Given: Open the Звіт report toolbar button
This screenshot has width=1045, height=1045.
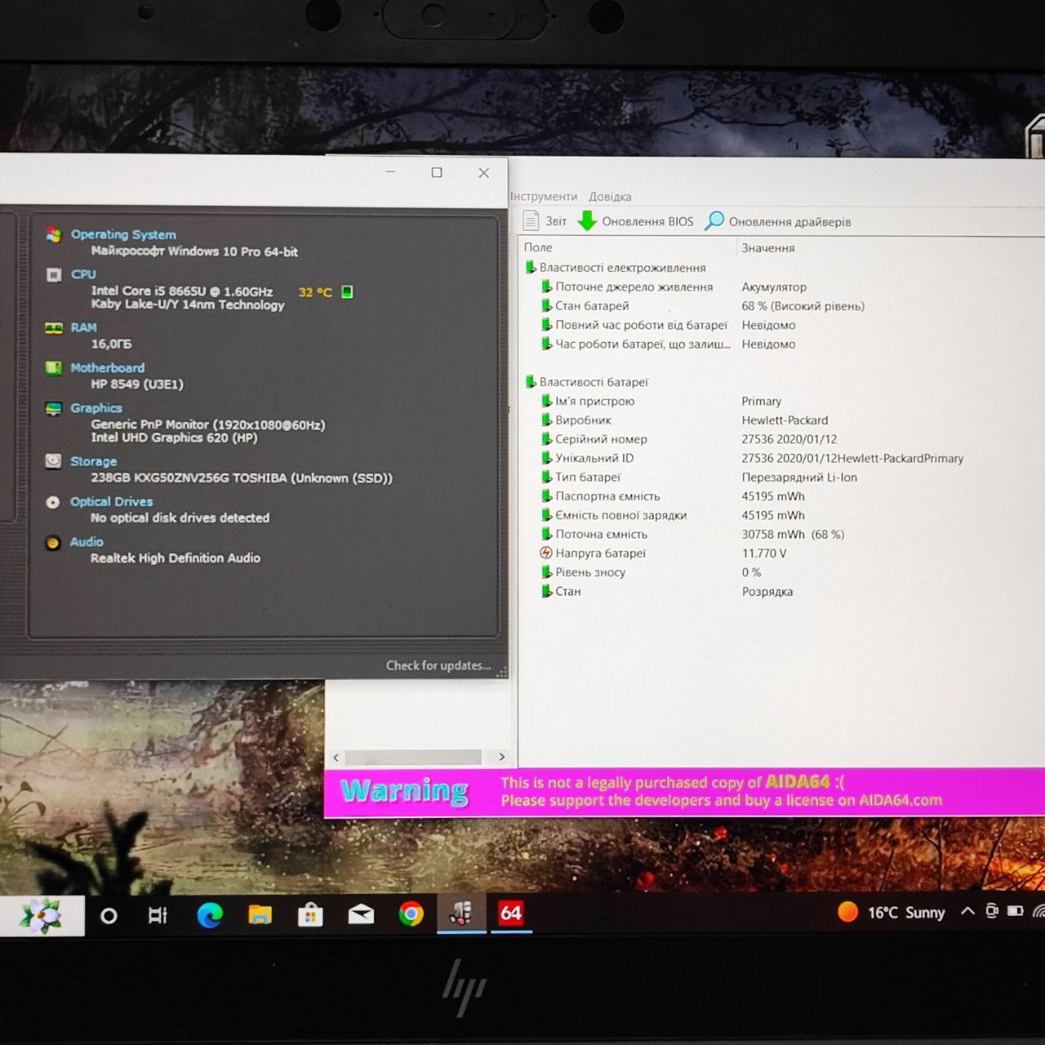Looking at the screenshot, I should [545, 221].
